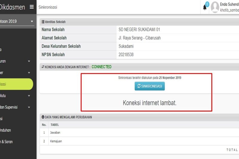Open the Enda Suhendi user avatar

click(215, 7)
